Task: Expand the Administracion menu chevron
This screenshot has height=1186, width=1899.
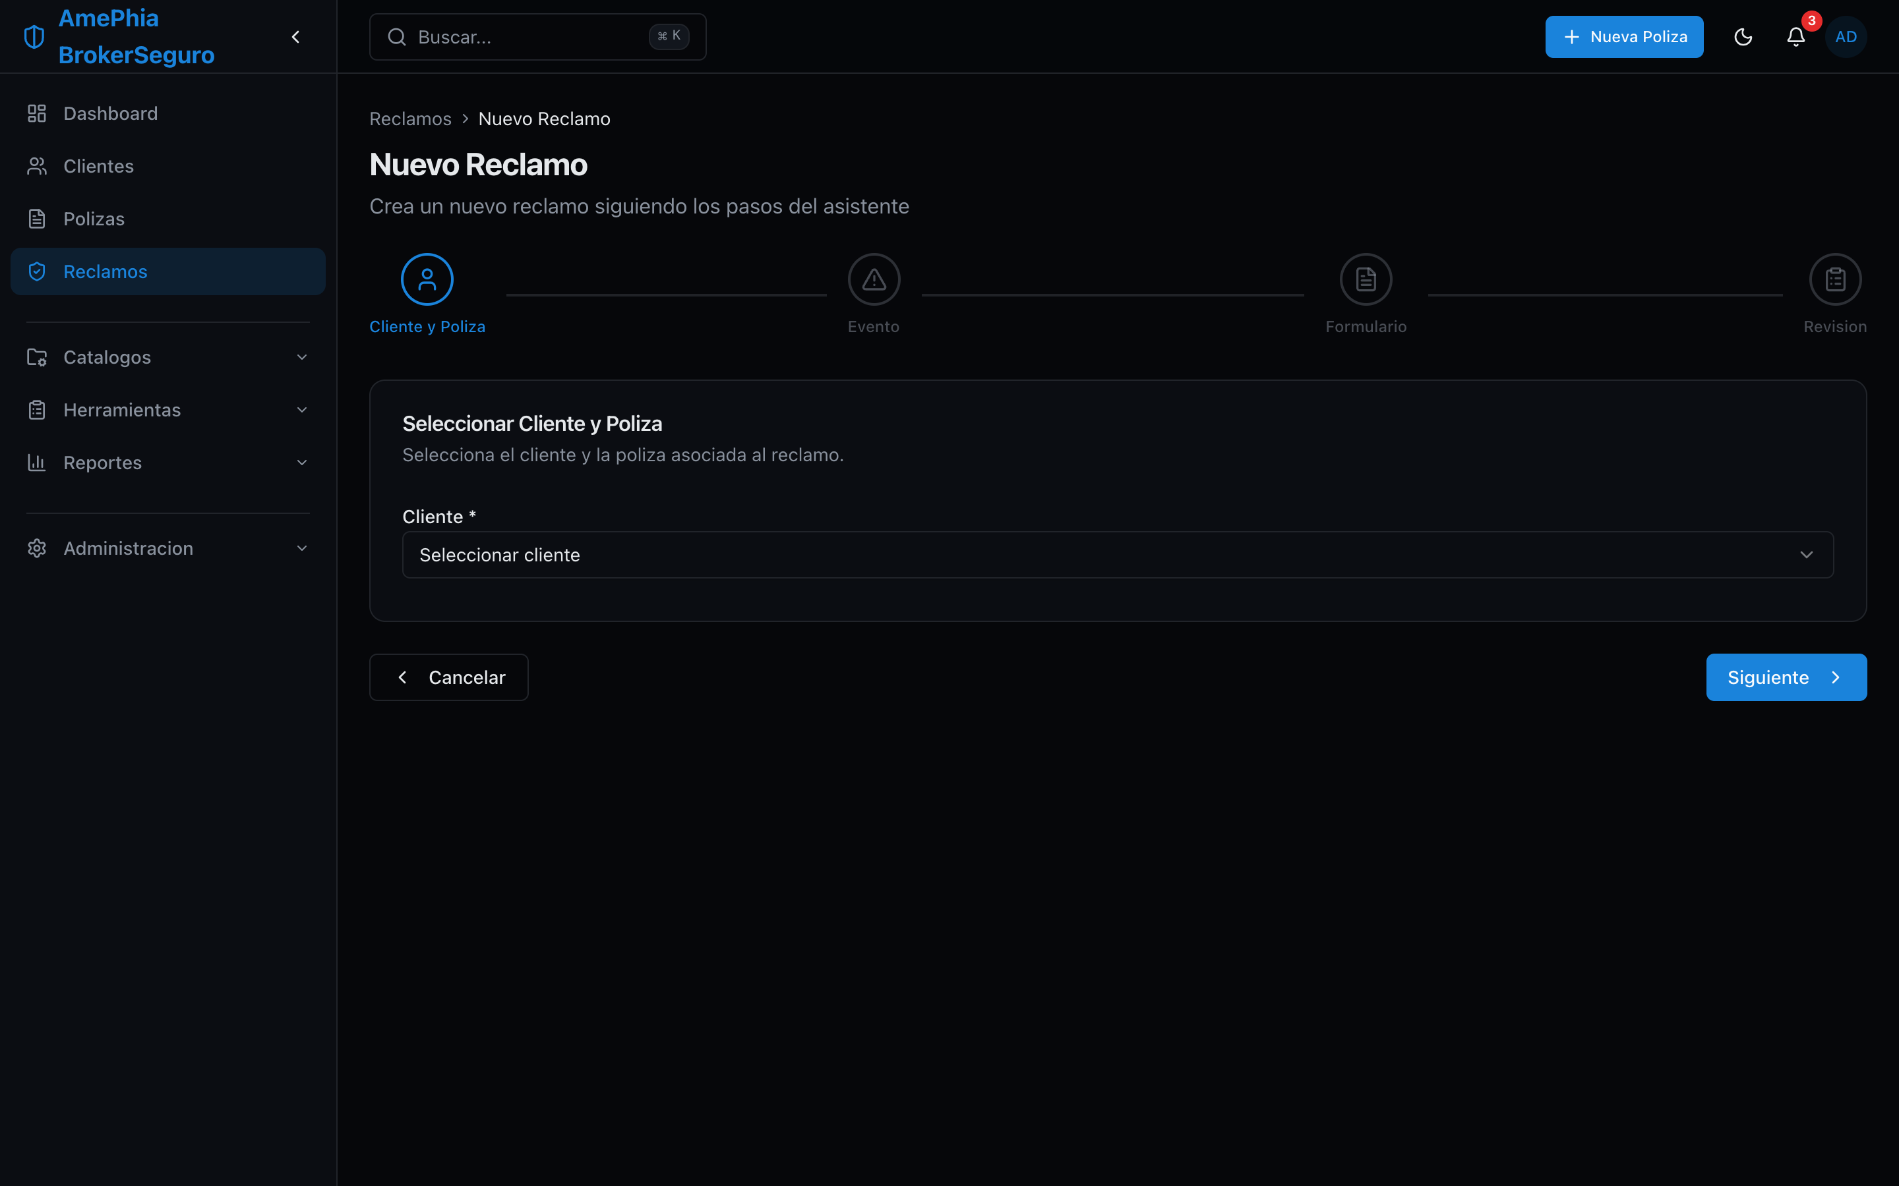Action: pos(302,548)
